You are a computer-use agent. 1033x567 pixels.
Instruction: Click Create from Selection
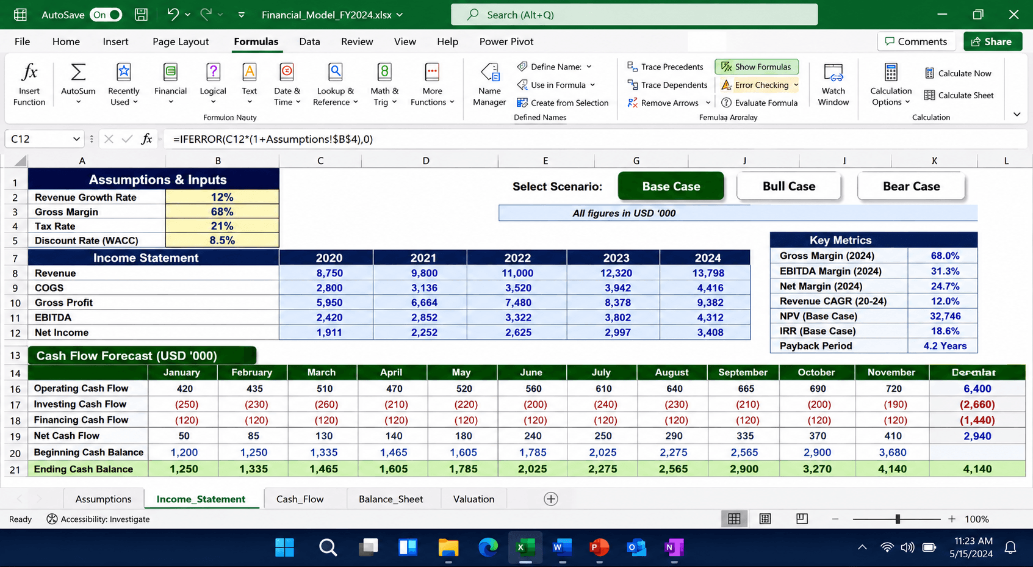tap(562, 103)
